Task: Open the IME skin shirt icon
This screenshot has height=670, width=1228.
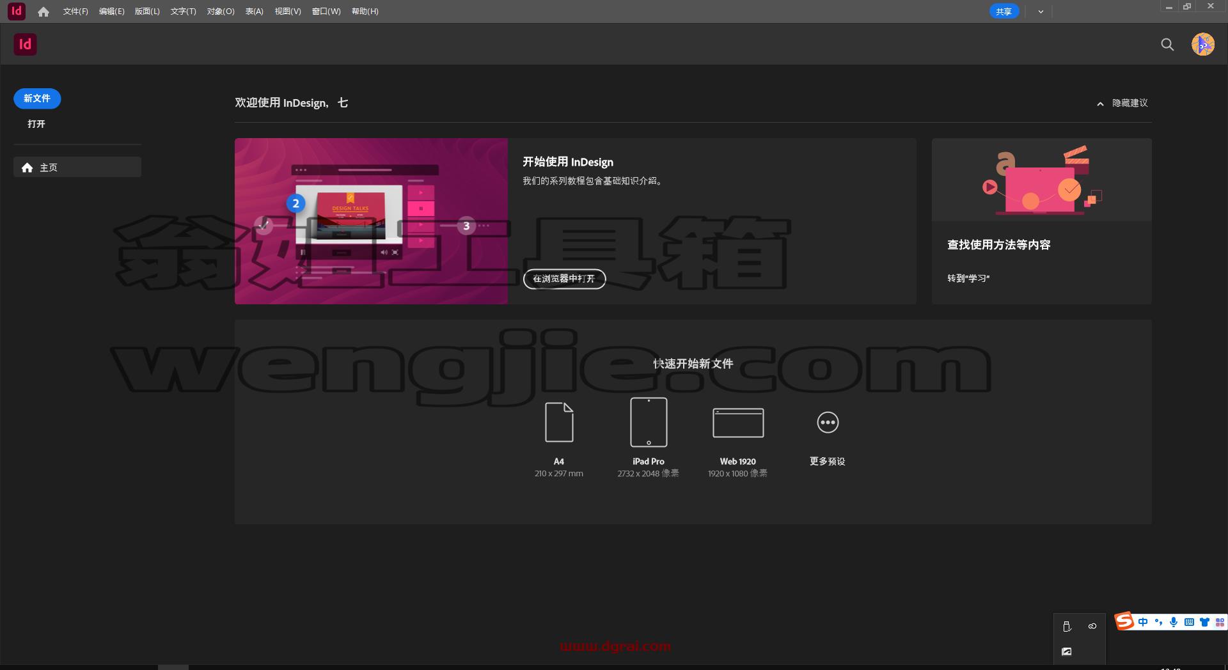Action: coord(1204,622)
